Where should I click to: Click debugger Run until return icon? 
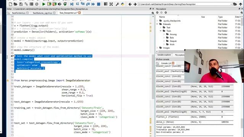[x=88, y=4]
